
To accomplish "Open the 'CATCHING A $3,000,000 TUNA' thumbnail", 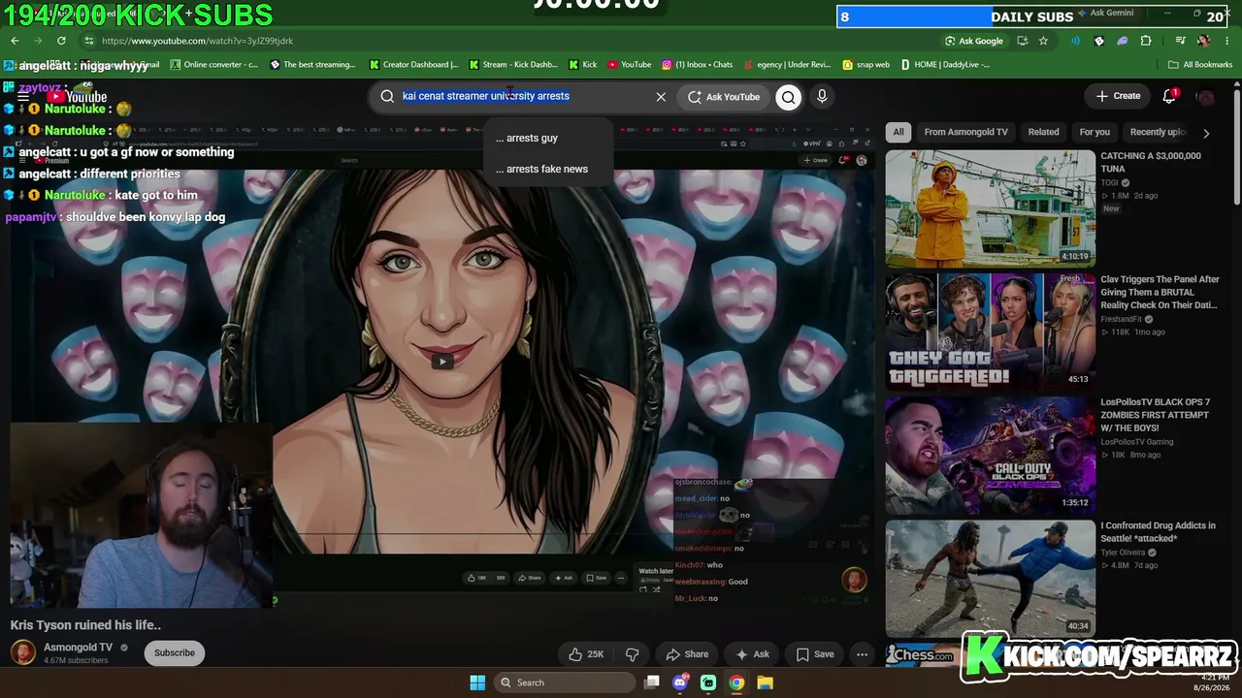I will (x=990, y=208).
